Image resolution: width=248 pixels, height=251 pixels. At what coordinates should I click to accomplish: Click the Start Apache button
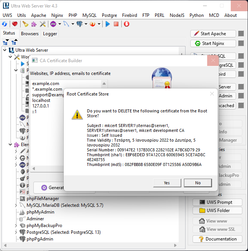(x=213, y=34)
